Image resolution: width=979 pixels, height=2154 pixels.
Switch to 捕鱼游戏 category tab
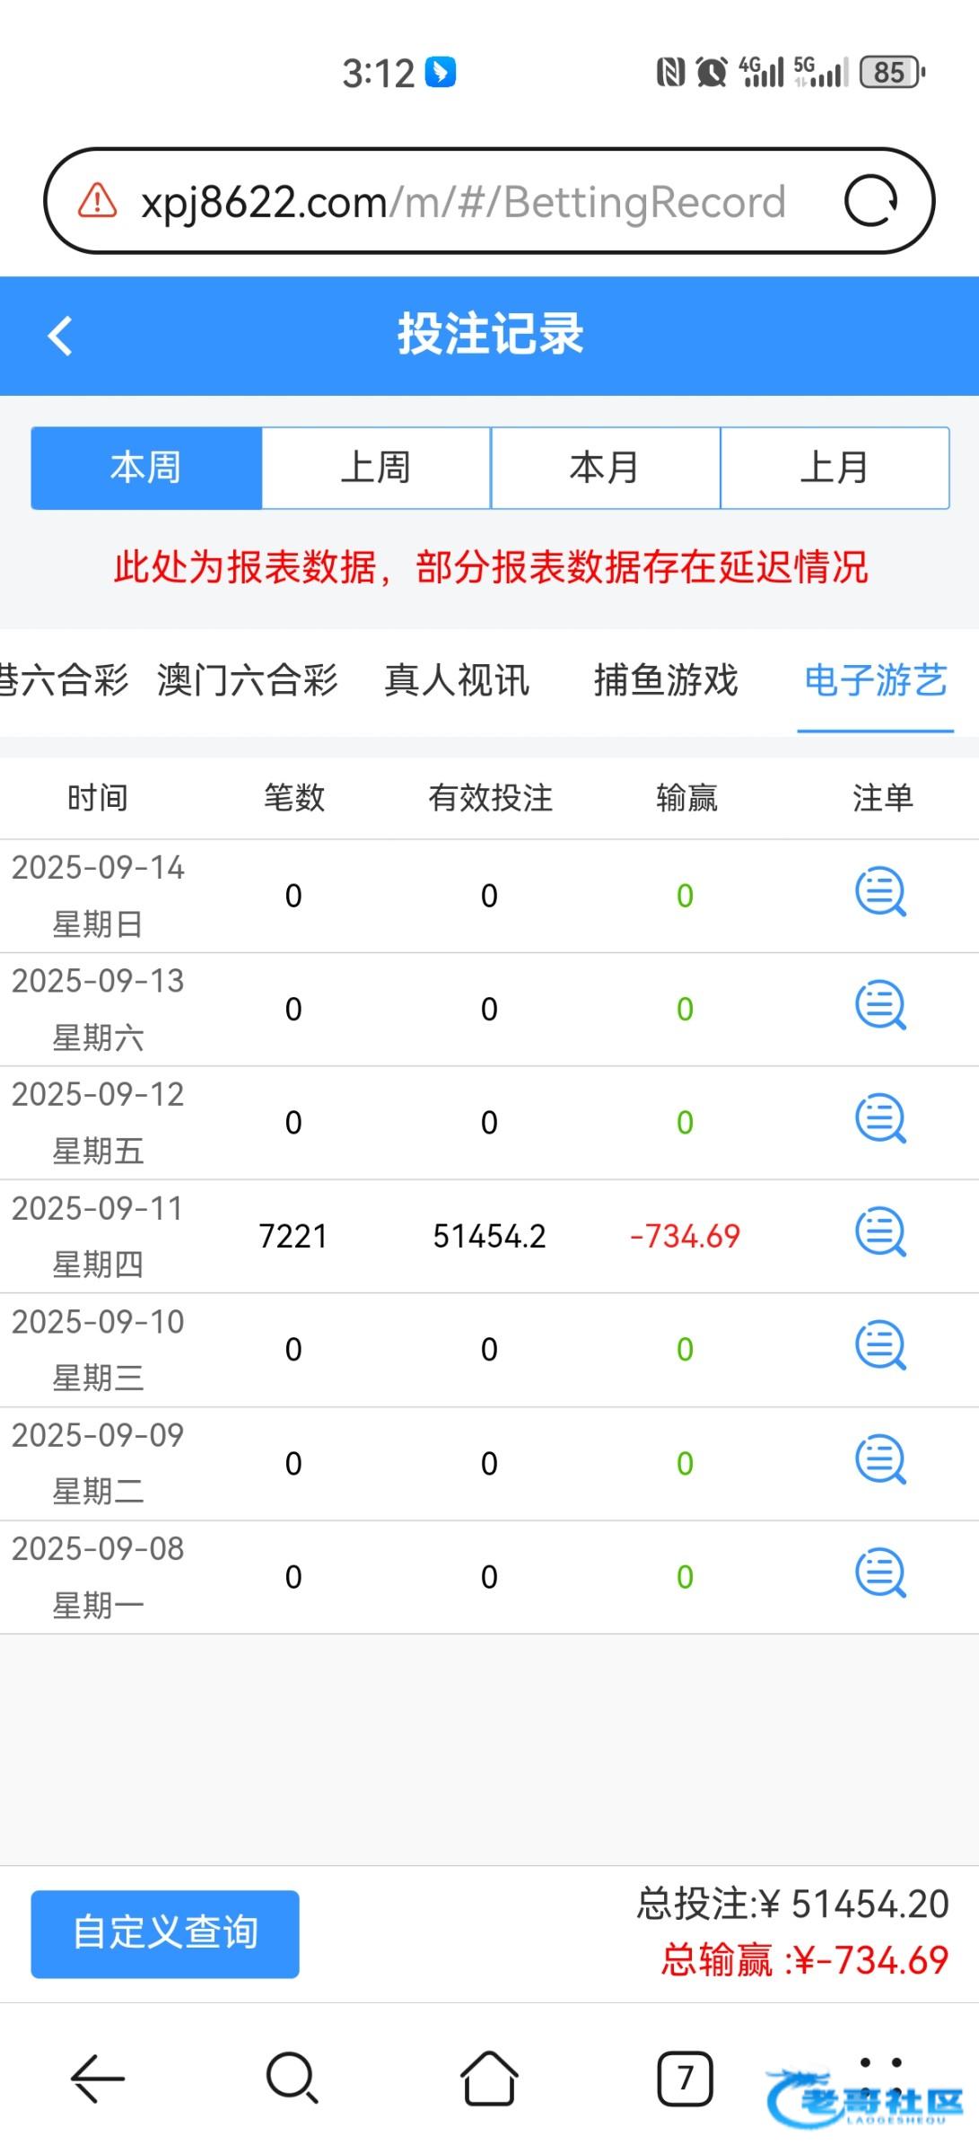click(666, 680)
